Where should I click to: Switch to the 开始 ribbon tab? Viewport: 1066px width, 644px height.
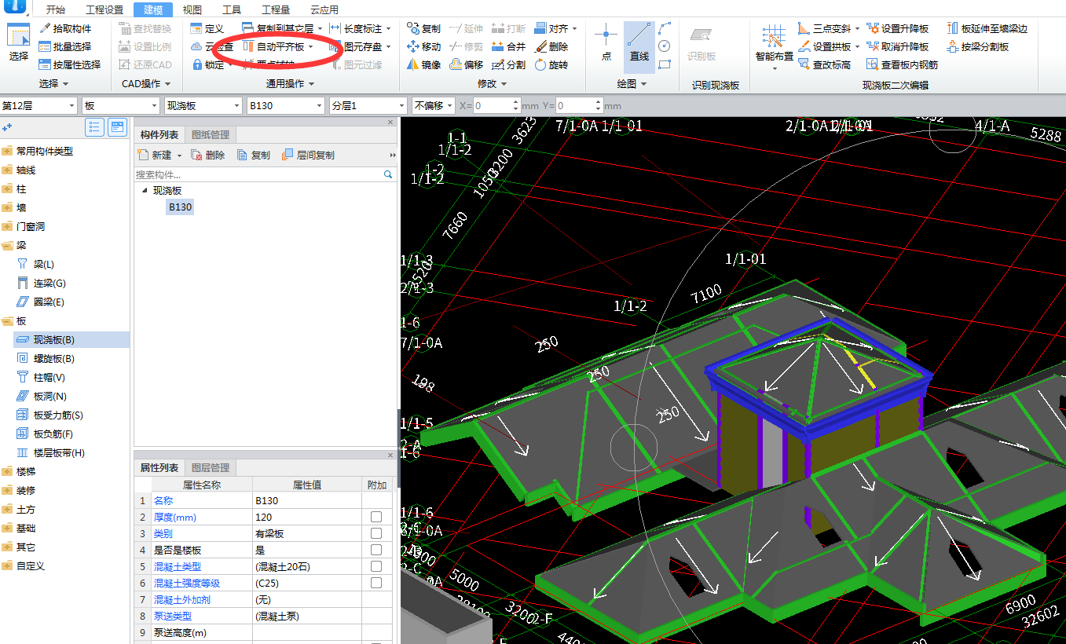click(55, 10)
